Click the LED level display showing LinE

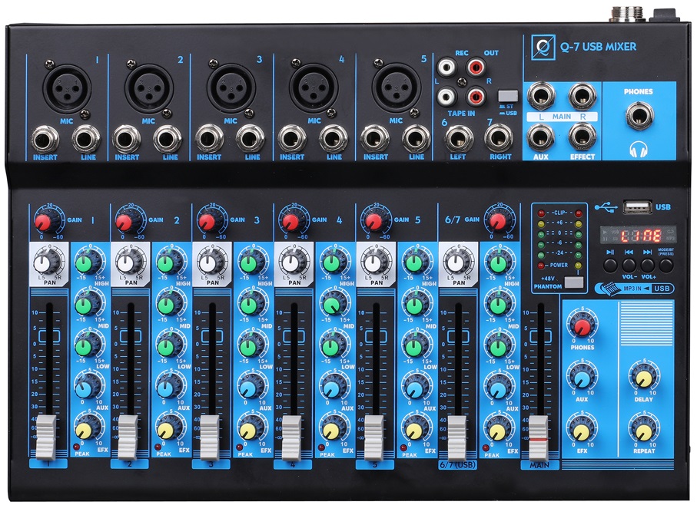(640, 234)
